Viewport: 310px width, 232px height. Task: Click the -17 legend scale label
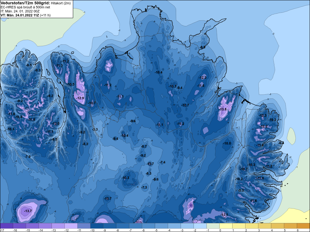tap(2, 230)
